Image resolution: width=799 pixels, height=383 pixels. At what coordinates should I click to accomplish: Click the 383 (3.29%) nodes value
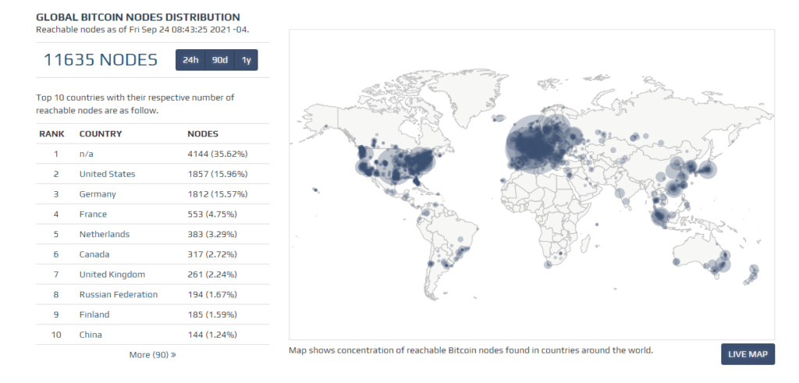[x=212, y=234]
